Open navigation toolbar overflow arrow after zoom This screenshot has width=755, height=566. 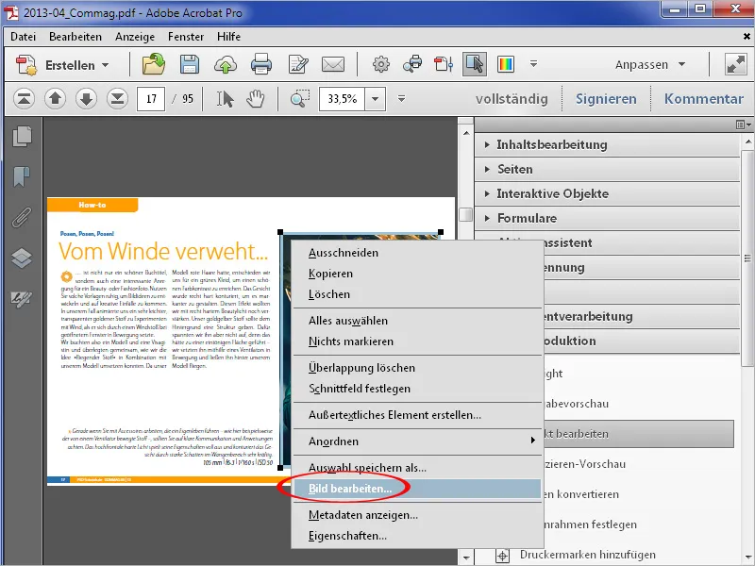pyautogui.click(x=401, y=99)
